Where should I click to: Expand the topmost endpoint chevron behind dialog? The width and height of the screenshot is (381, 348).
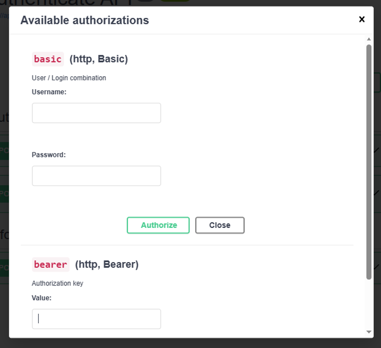(x=377, y=150)
